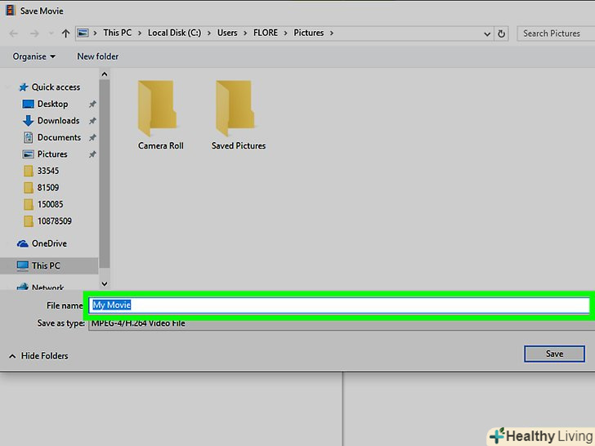Expand chevron after Users breadcrumb
Screen dimensions: 595x446
pos(245,33)
